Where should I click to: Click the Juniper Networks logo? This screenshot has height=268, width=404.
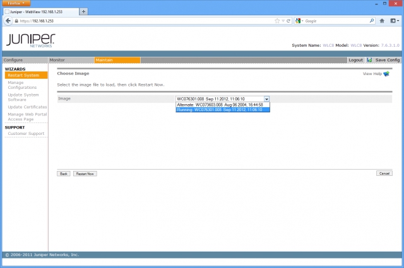tap(30, 41)
